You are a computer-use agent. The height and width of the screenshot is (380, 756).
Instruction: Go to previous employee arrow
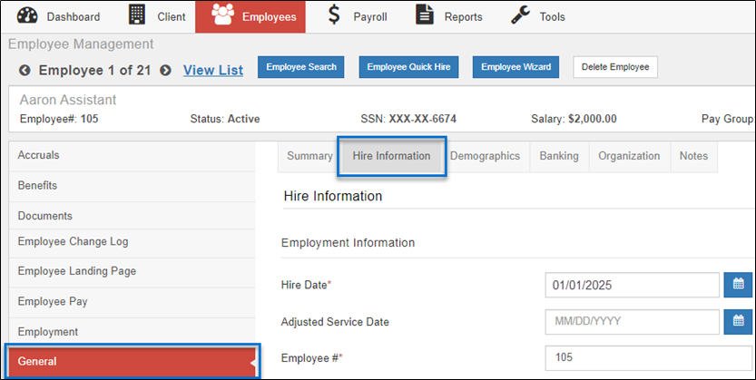25,70
